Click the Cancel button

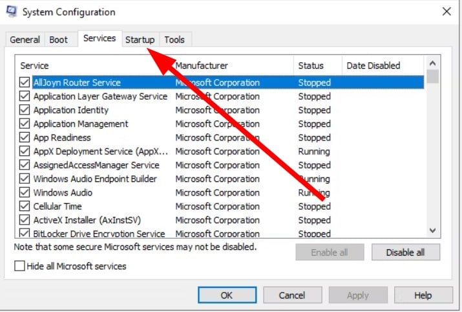[x=291, y=295]
